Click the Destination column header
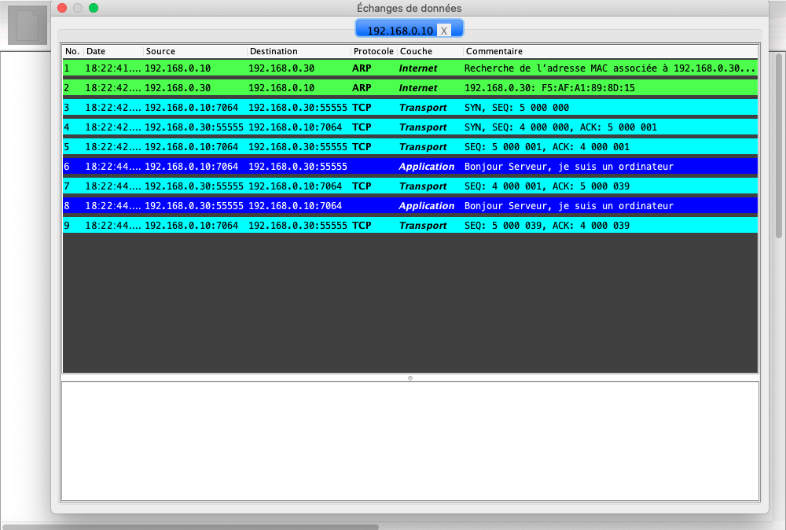786x530 pixels. coord(299,51)
